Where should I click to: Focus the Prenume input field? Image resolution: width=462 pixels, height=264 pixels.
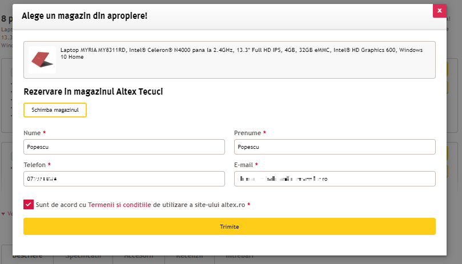335,147
